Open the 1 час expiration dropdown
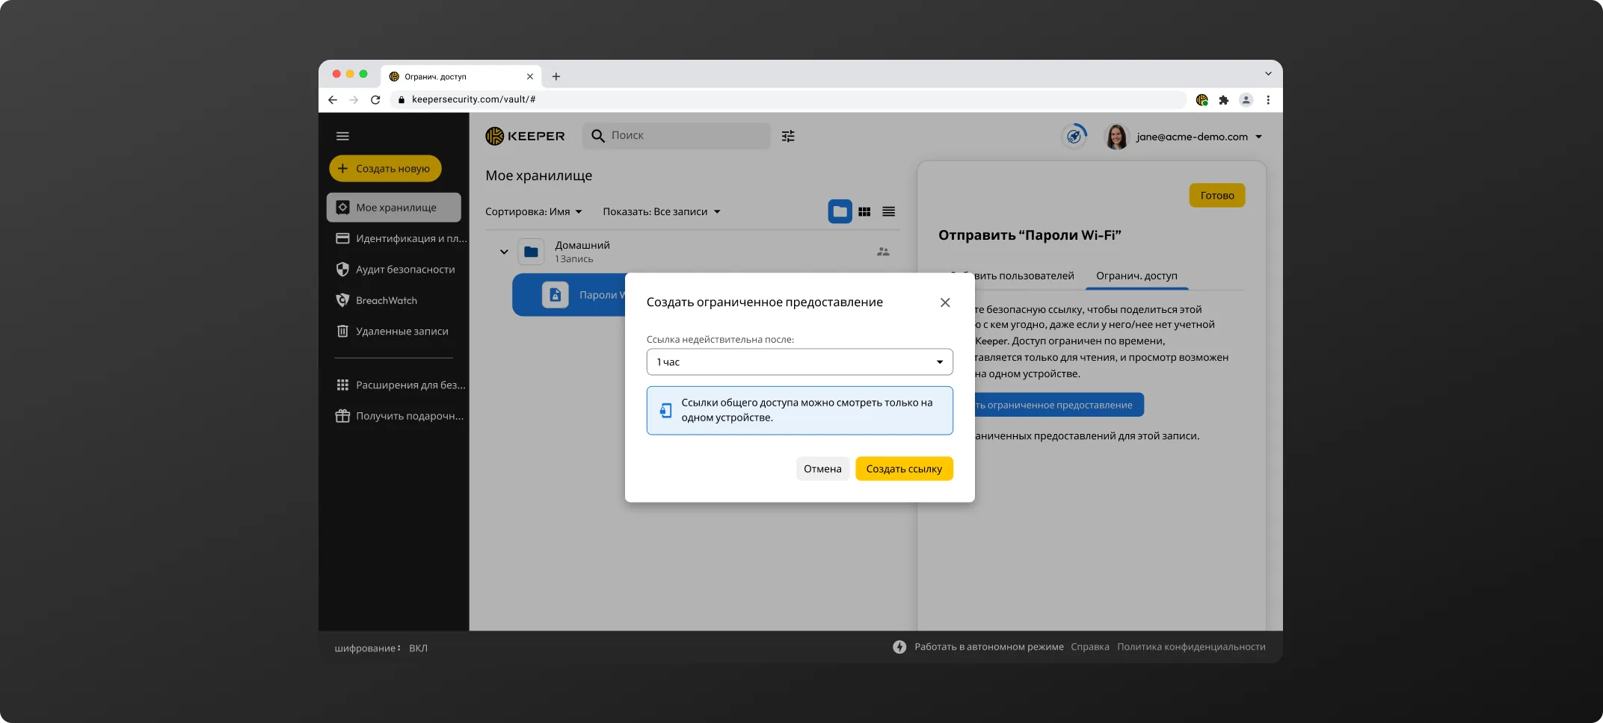 point(799,362)
